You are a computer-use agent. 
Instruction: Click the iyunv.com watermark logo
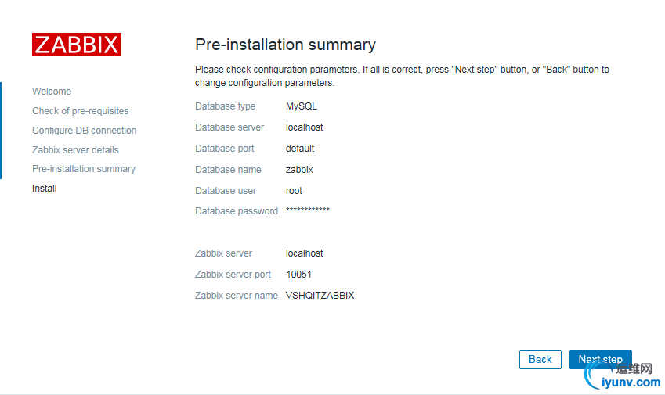click(623, 377)
